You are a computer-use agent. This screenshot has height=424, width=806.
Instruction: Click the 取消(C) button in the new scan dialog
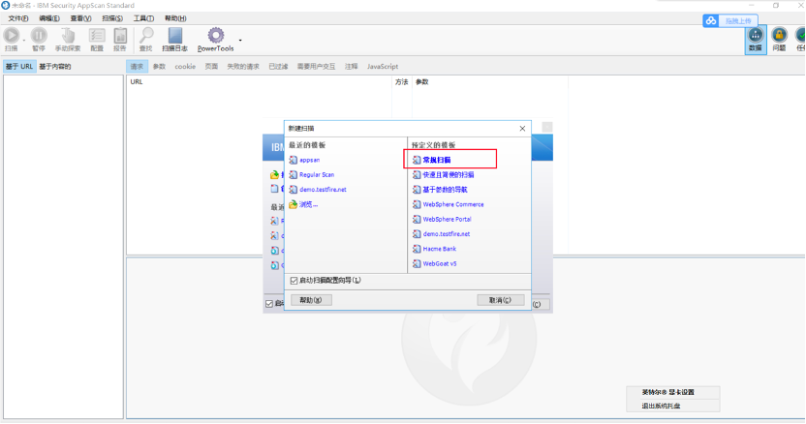click(x=500, y=300)
